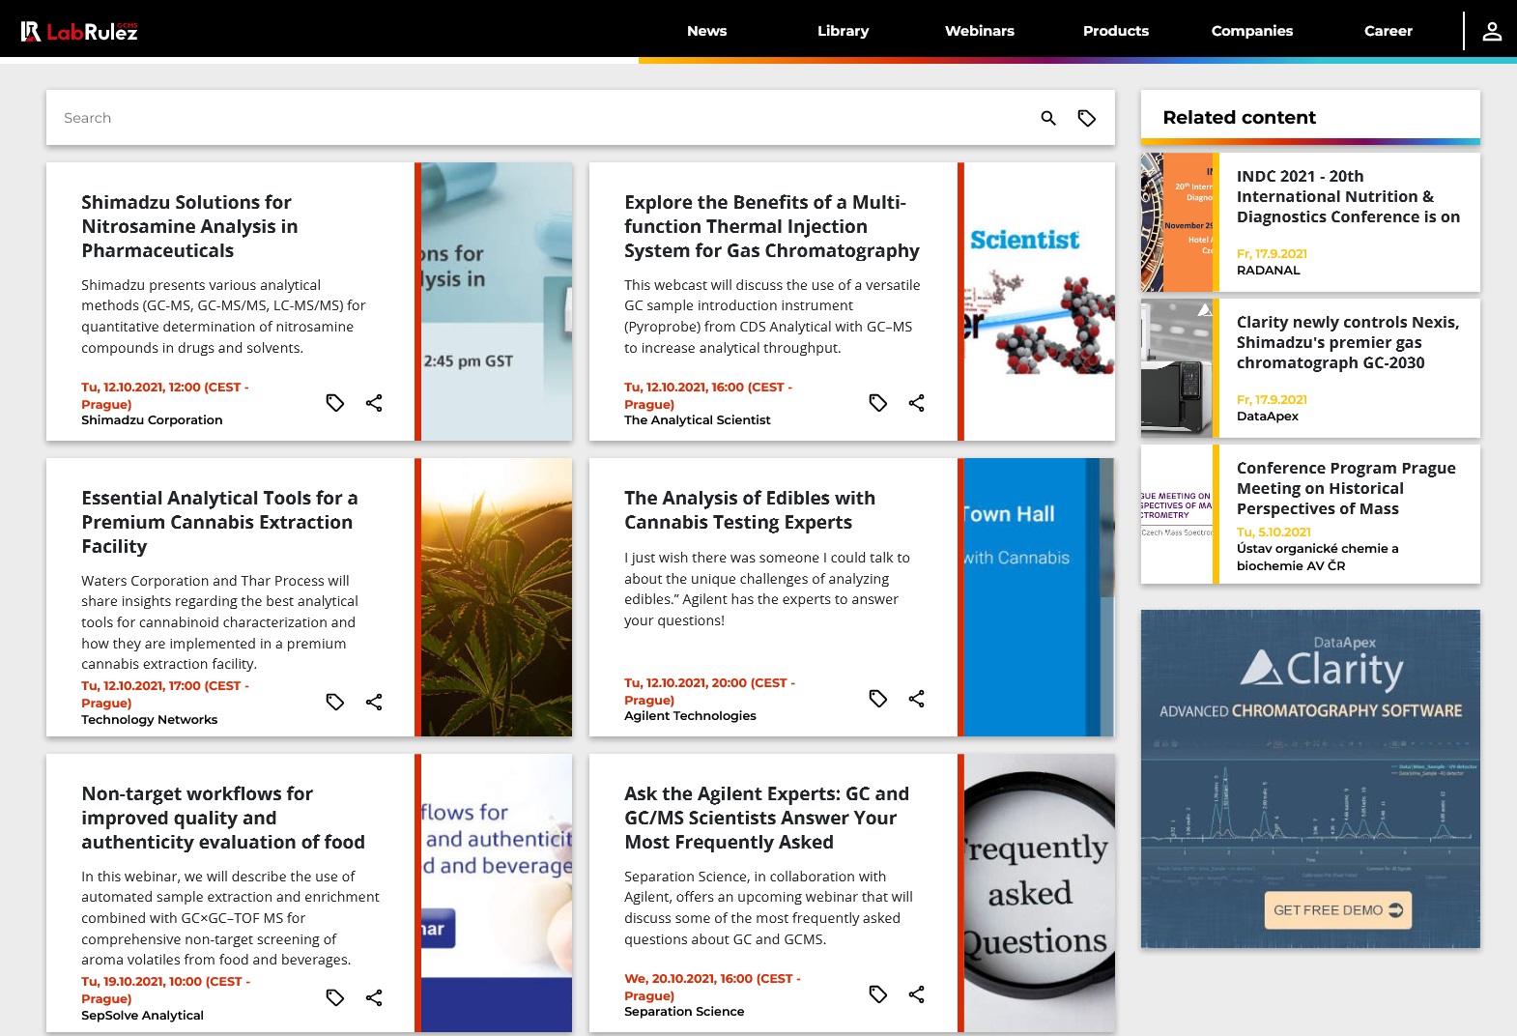Click Technology Networks organizer name

150,720
